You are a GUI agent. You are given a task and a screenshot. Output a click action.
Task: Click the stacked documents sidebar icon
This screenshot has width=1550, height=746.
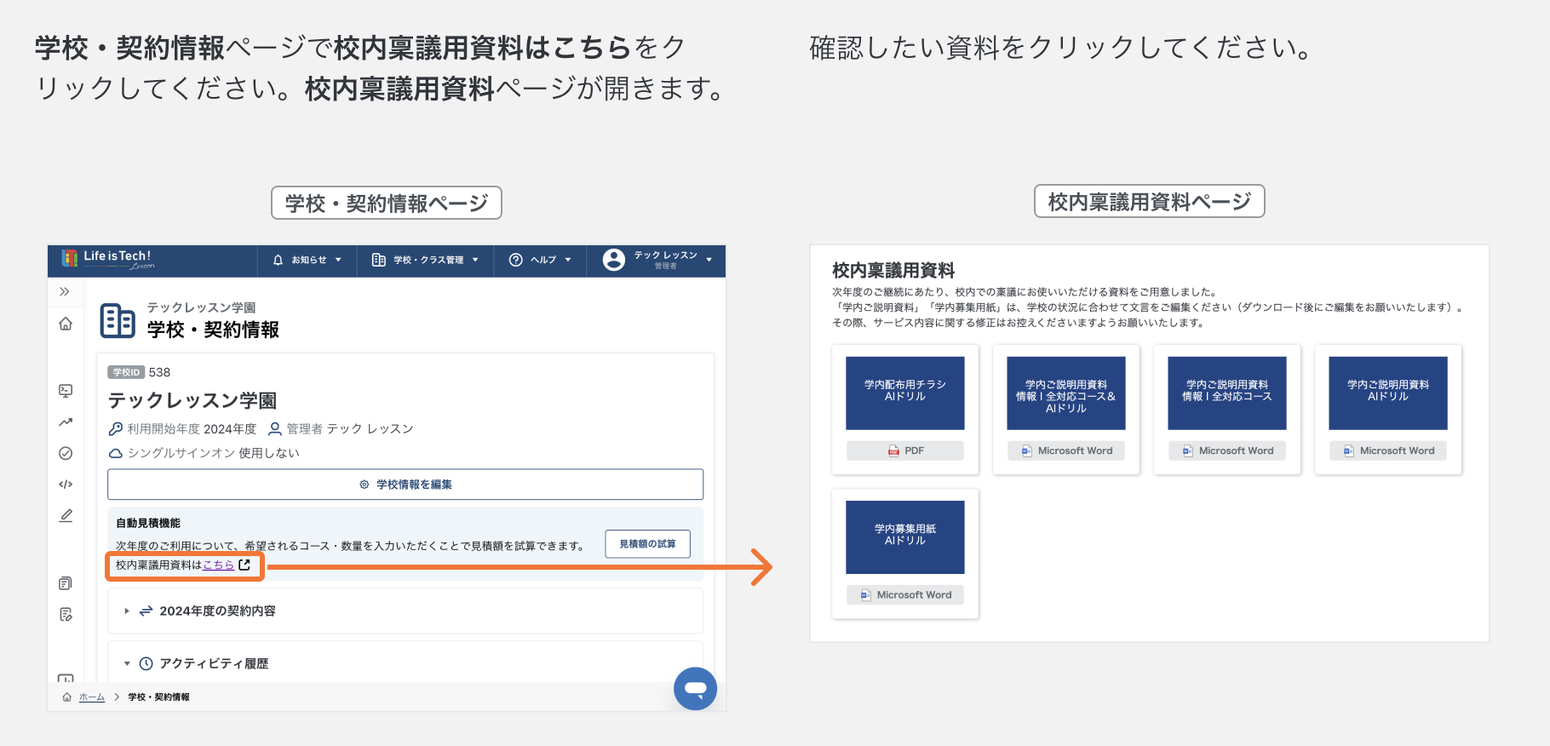[x=66, y=583]
